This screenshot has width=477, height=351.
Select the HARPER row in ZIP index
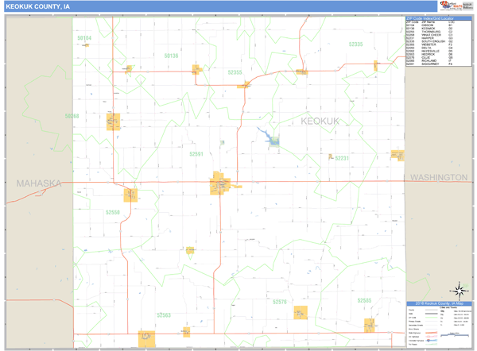pyautogui.click(x=430, y=38)
